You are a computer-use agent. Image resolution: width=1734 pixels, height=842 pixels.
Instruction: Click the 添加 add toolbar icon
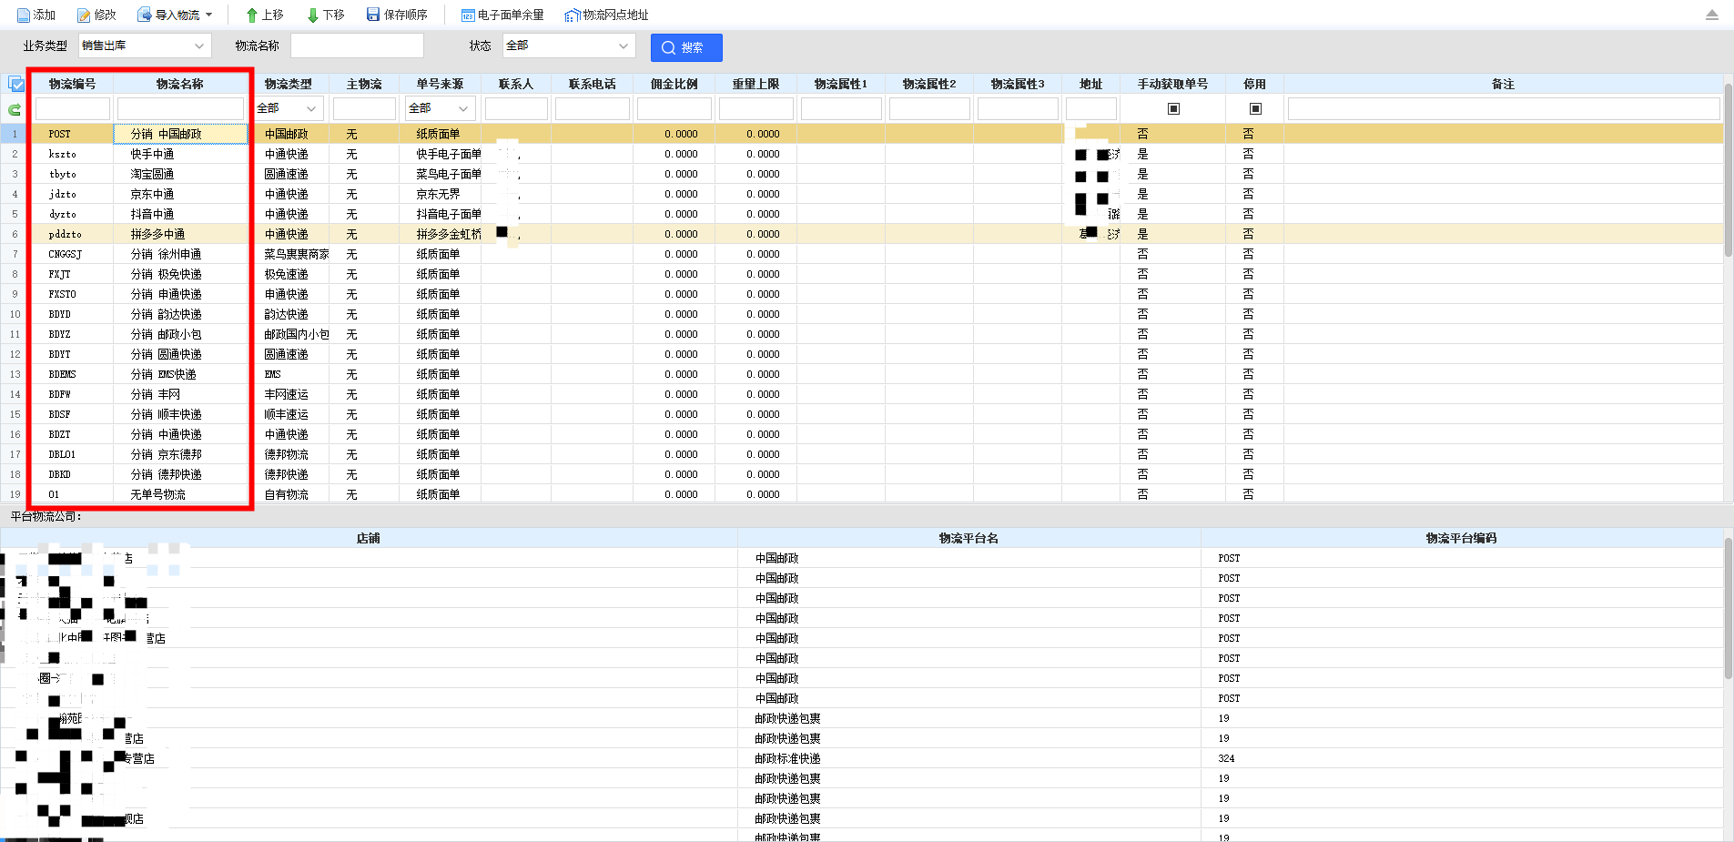(x=24, y=15)
